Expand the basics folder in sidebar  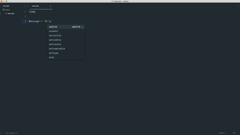(x=7, y=10)
